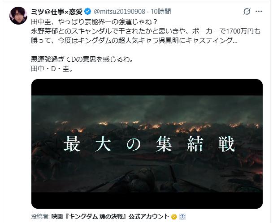Click the gold verified badge icon

click(174, 217)
